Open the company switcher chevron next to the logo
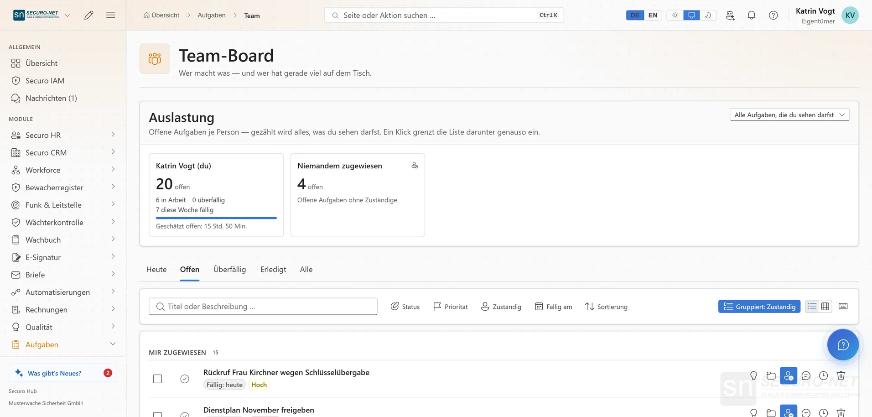 pos(67,15)
